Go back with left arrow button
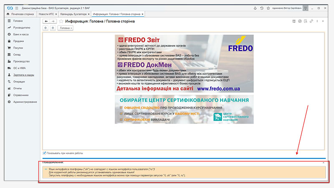The height and width of the screenshot is (188, 334). click(46, 21)
